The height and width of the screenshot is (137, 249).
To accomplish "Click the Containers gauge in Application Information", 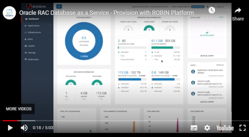I will [x=97, y=82].
